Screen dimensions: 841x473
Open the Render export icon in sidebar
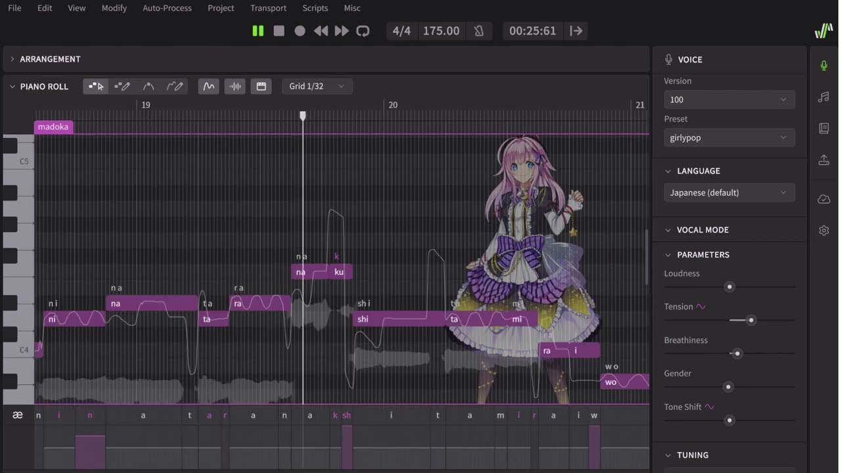click(x=824, y=160)
